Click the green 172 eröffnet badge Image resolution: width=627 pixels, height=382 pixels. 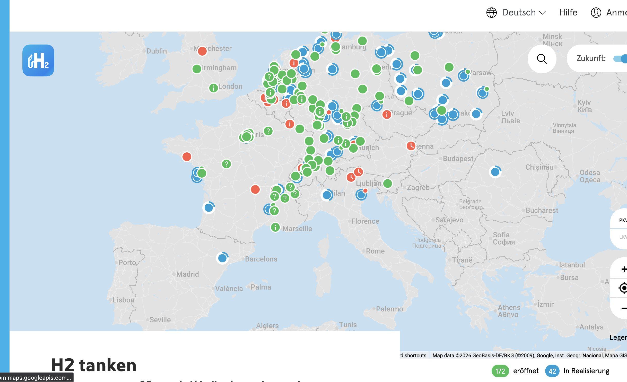point(500,371)
